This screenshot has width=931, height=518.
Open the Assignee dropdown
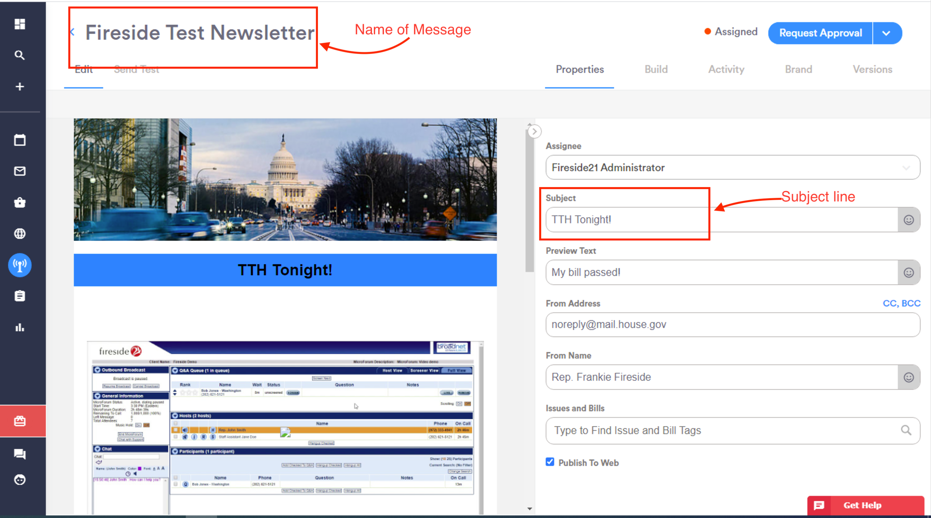tap(732, 167)
